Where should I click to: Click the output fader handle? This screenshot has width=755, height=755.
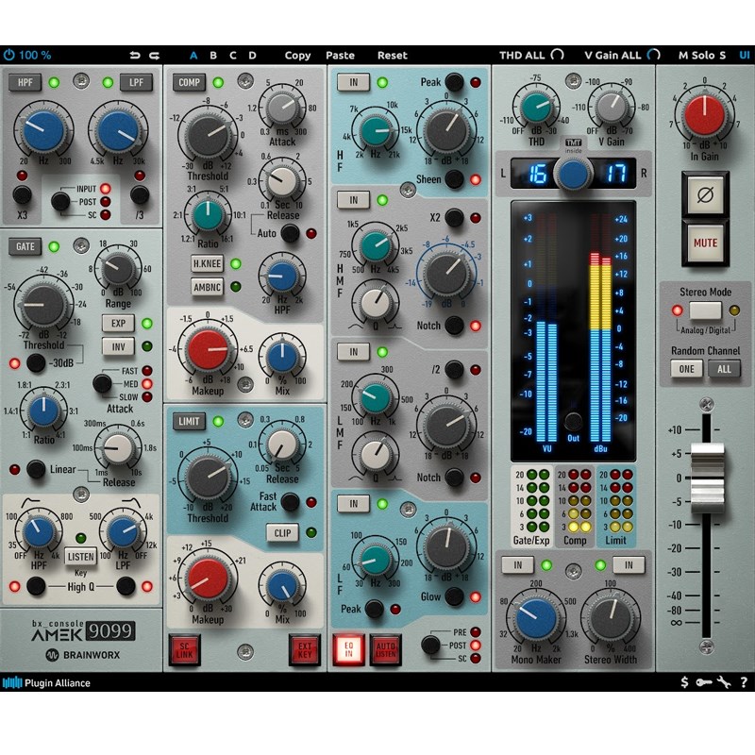pos(707,478)
